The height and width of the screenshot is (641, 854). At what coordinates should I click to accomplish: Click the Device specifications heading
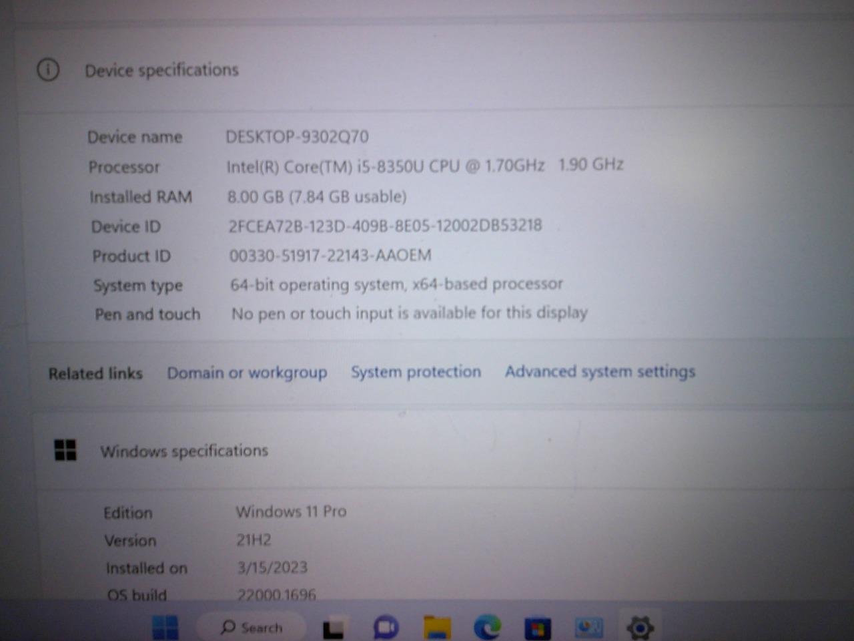pos(161,70)
